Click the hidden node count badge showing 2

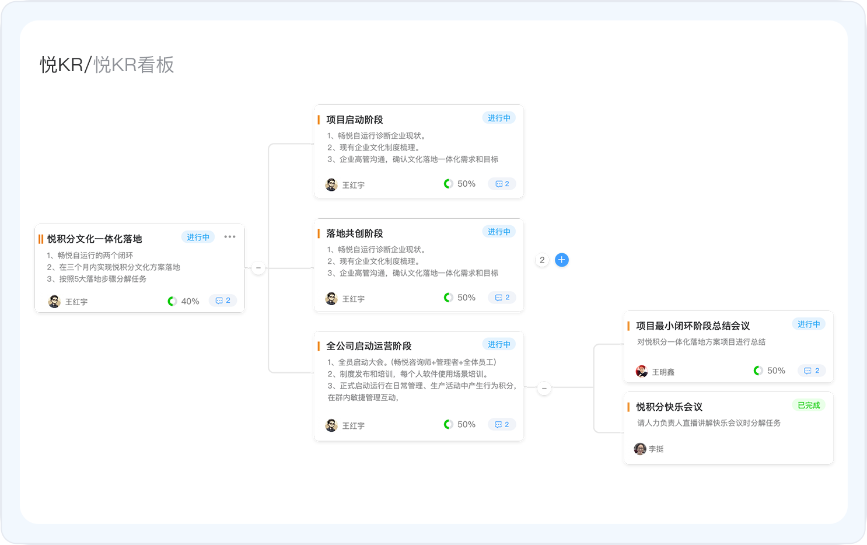tap(542, 260)
